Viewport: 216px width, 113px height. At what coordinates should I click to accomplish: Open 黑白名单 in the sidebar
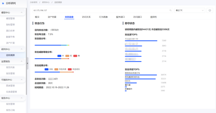pyautogui.click(x=10, y=31)
